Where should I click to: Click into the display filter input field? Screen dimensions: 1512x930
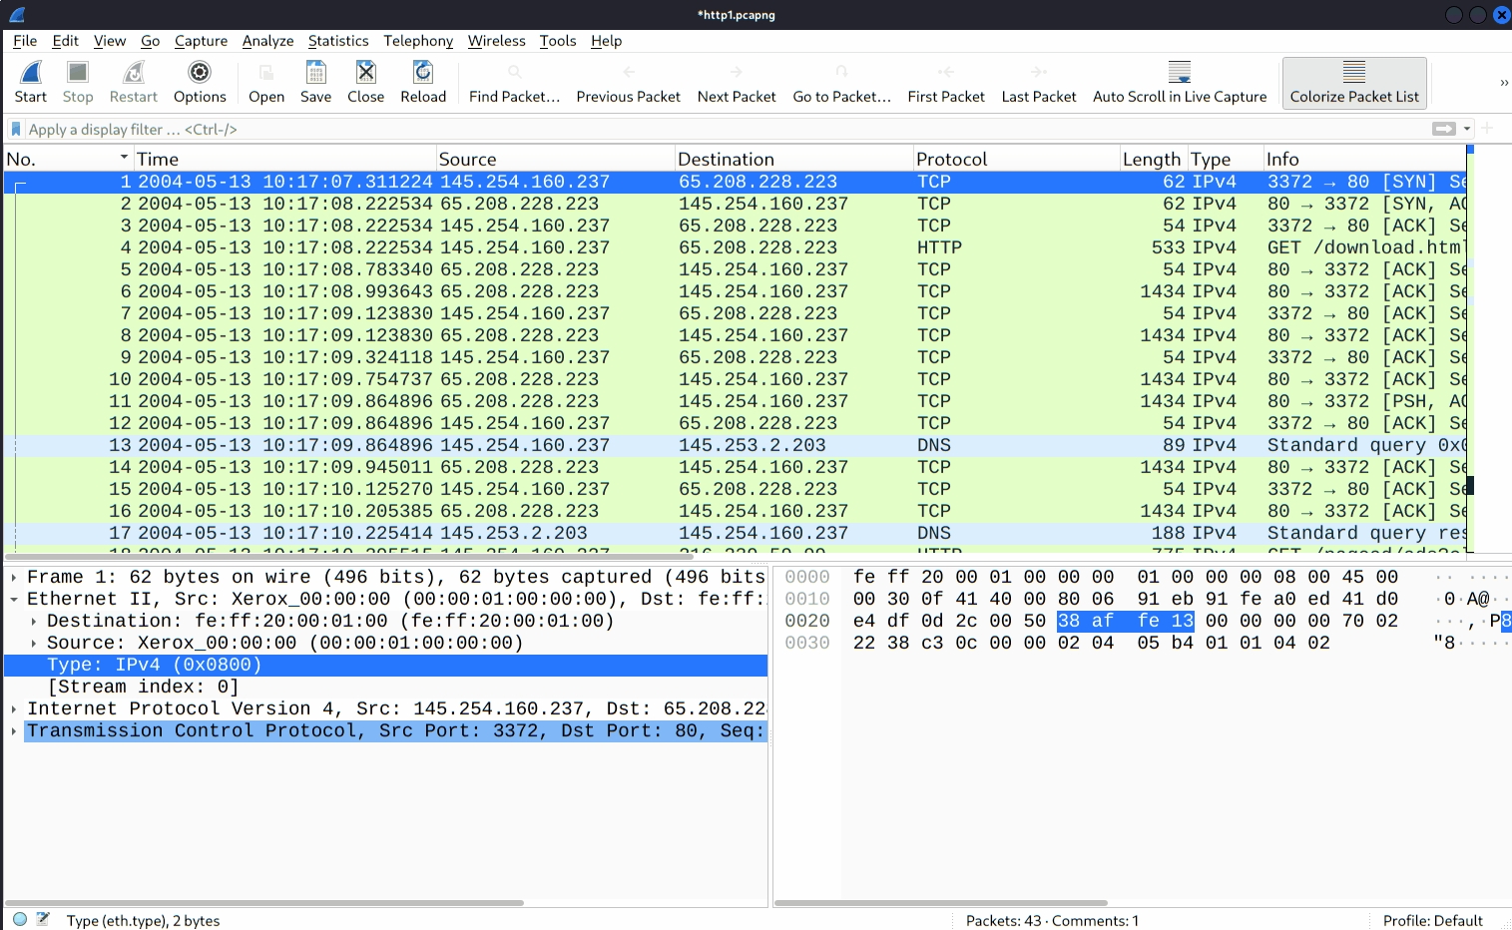click(699, 129)
